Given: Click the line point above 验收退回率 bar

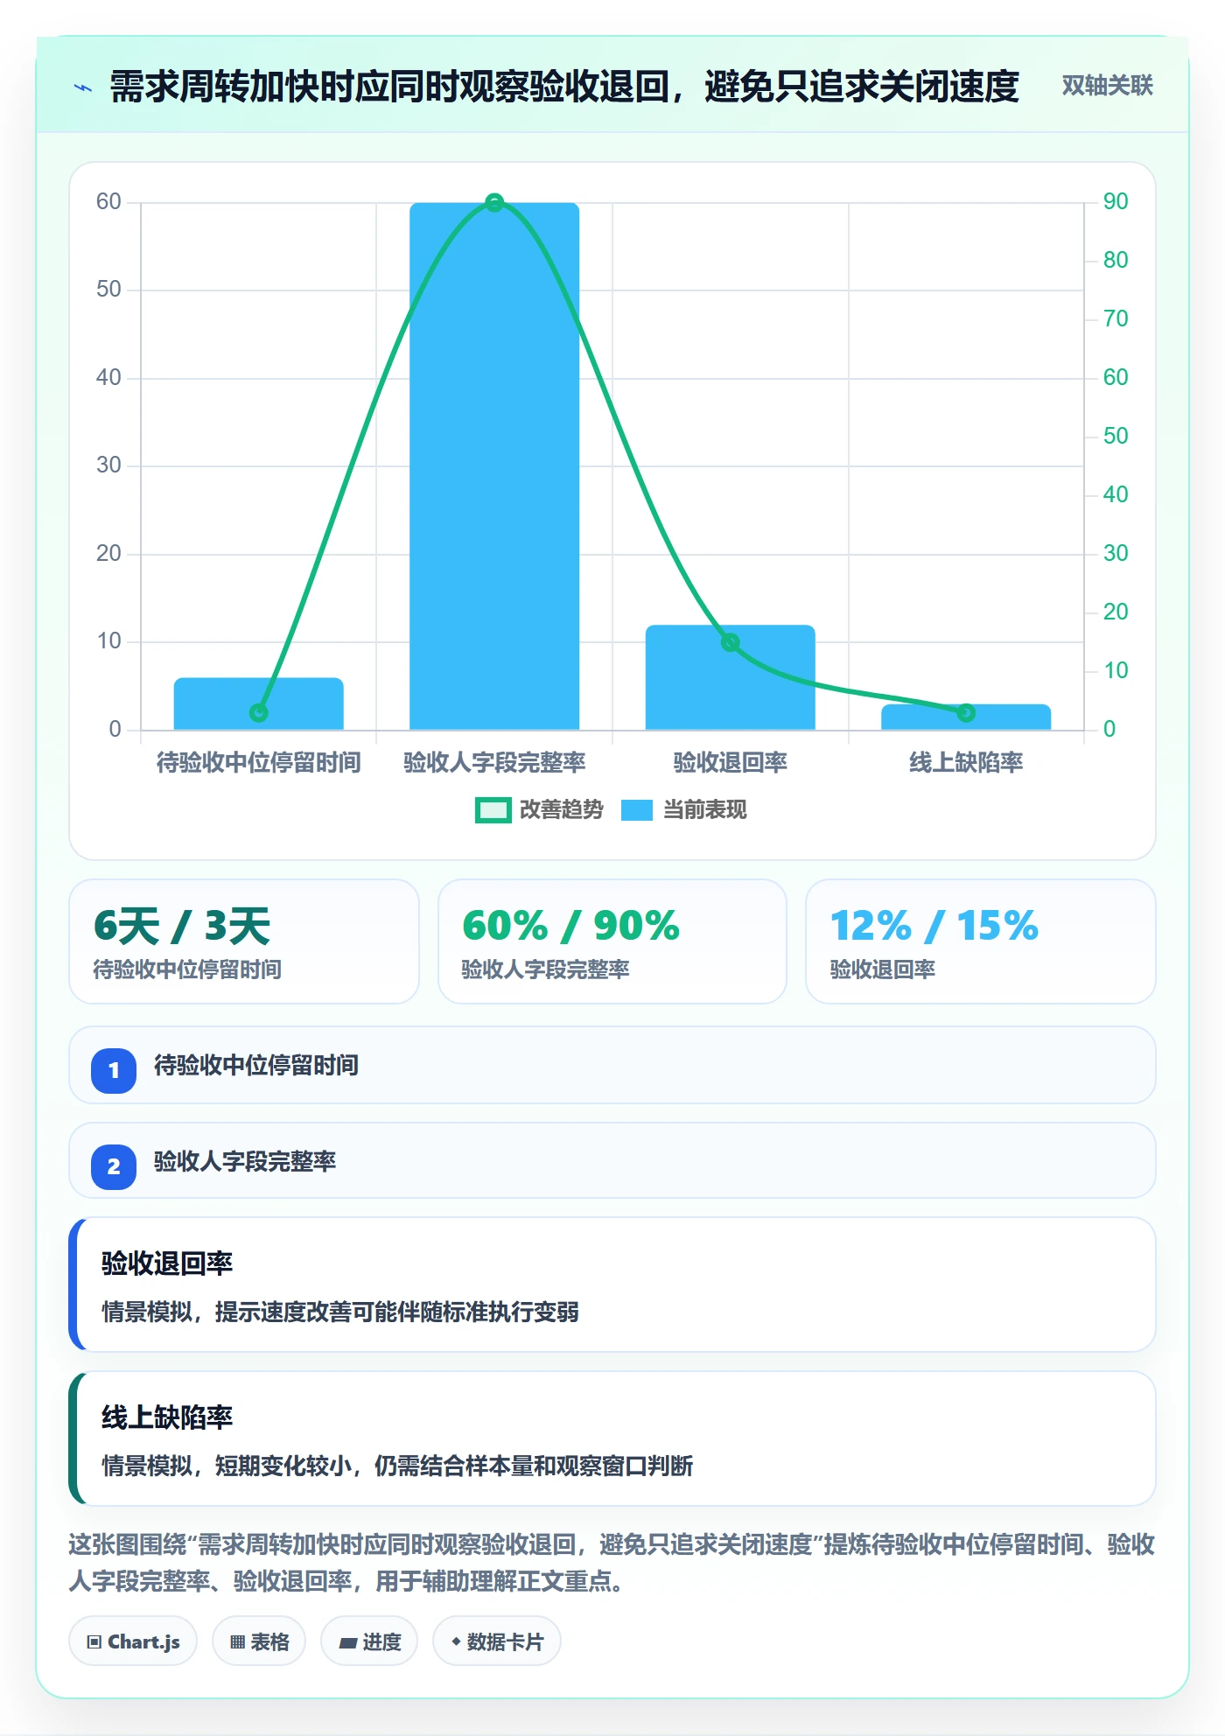Looking at the screenshot, I should coord(730,643).
